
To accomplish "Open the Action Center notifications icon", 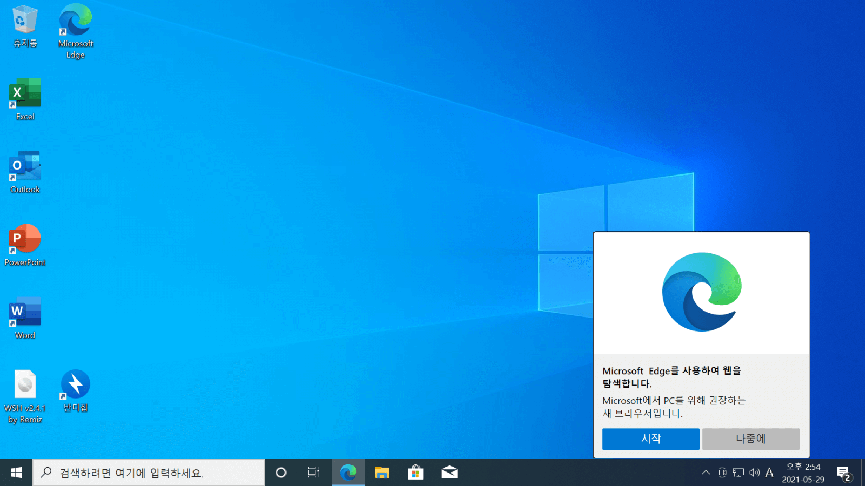I will [844, 473].
